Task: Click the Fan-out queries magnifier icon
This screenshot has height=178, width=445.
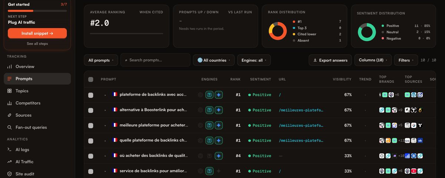Action: pyautogui.click(x=9, y=128)
